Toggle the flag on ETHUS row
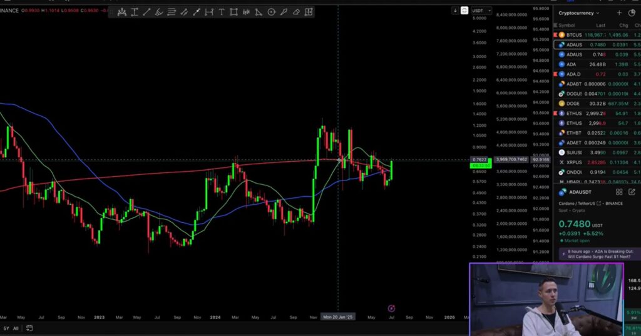641x336 pixels. pyautogui.click(x=555, y=113)
